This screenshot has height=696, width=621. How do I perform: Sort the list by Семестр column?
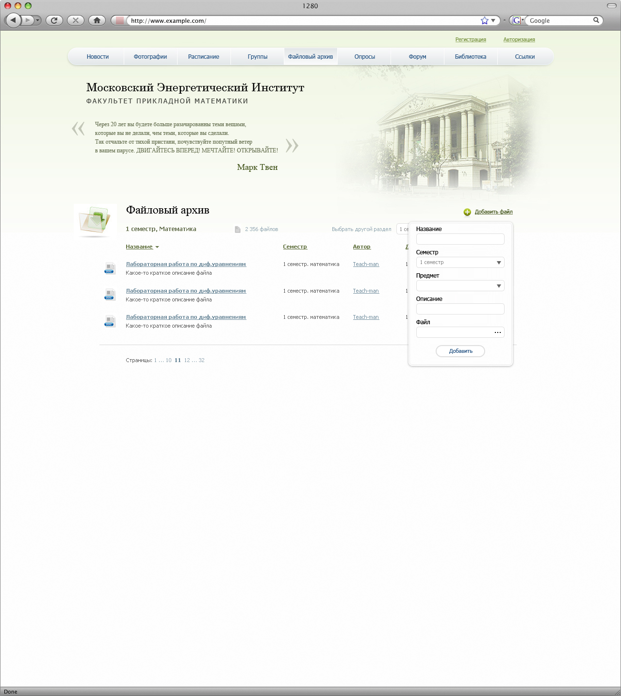tap(295, 247)
